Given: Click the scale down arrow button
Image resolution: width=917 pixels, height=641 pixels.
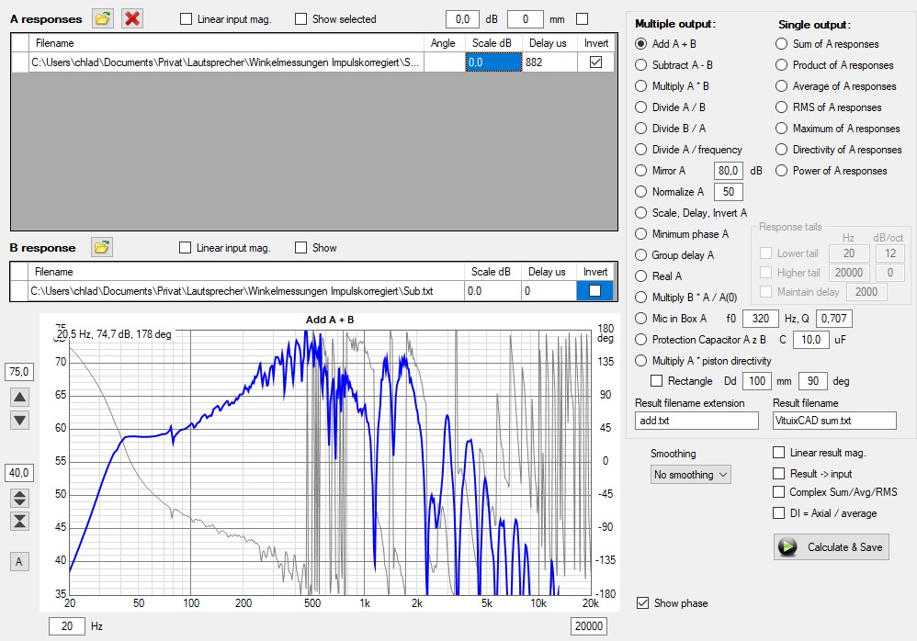Looking at the screenshot, I should tap(19, 420).
